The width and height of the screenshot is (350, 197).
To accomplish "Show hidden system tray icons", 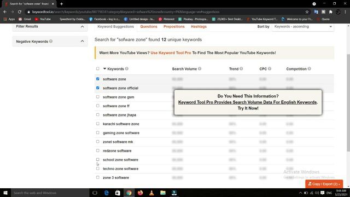I will coord(300,193).
